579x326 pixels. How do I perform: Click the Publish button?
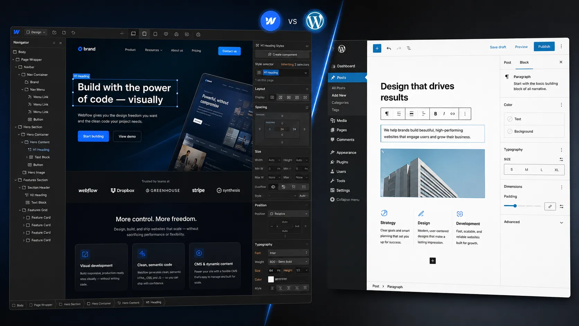tap(544, 46)
